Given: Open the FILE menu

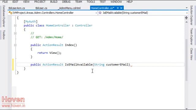Looking at the screenshot, I should [x=5, y=2].
